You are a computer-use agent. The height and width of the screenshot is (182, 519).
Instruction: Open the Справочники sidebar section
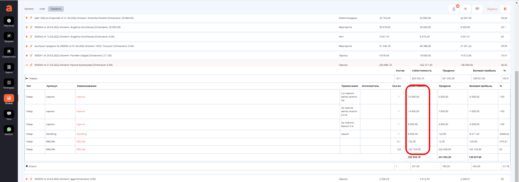9,53
